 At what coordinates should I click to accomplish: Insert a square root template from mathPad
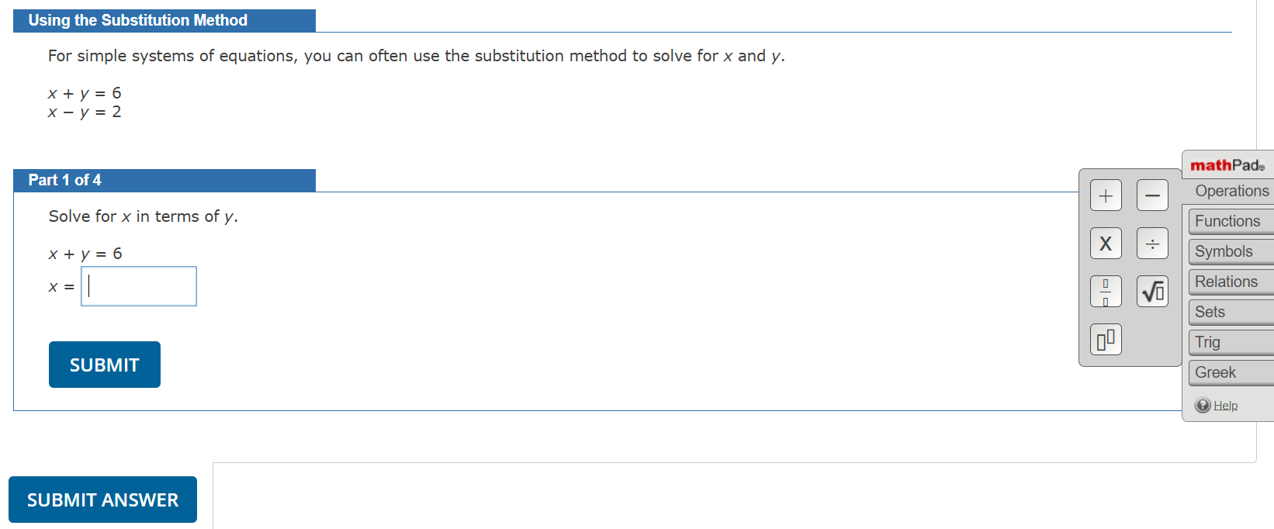1152,291
